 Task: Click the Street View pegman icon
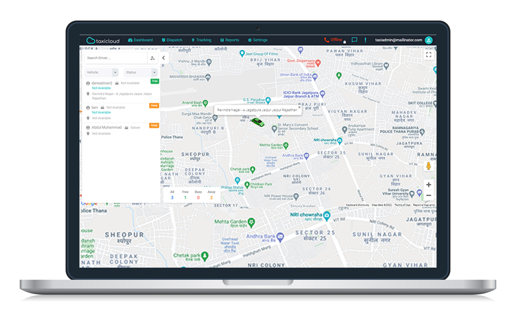[x=429, y=166]
